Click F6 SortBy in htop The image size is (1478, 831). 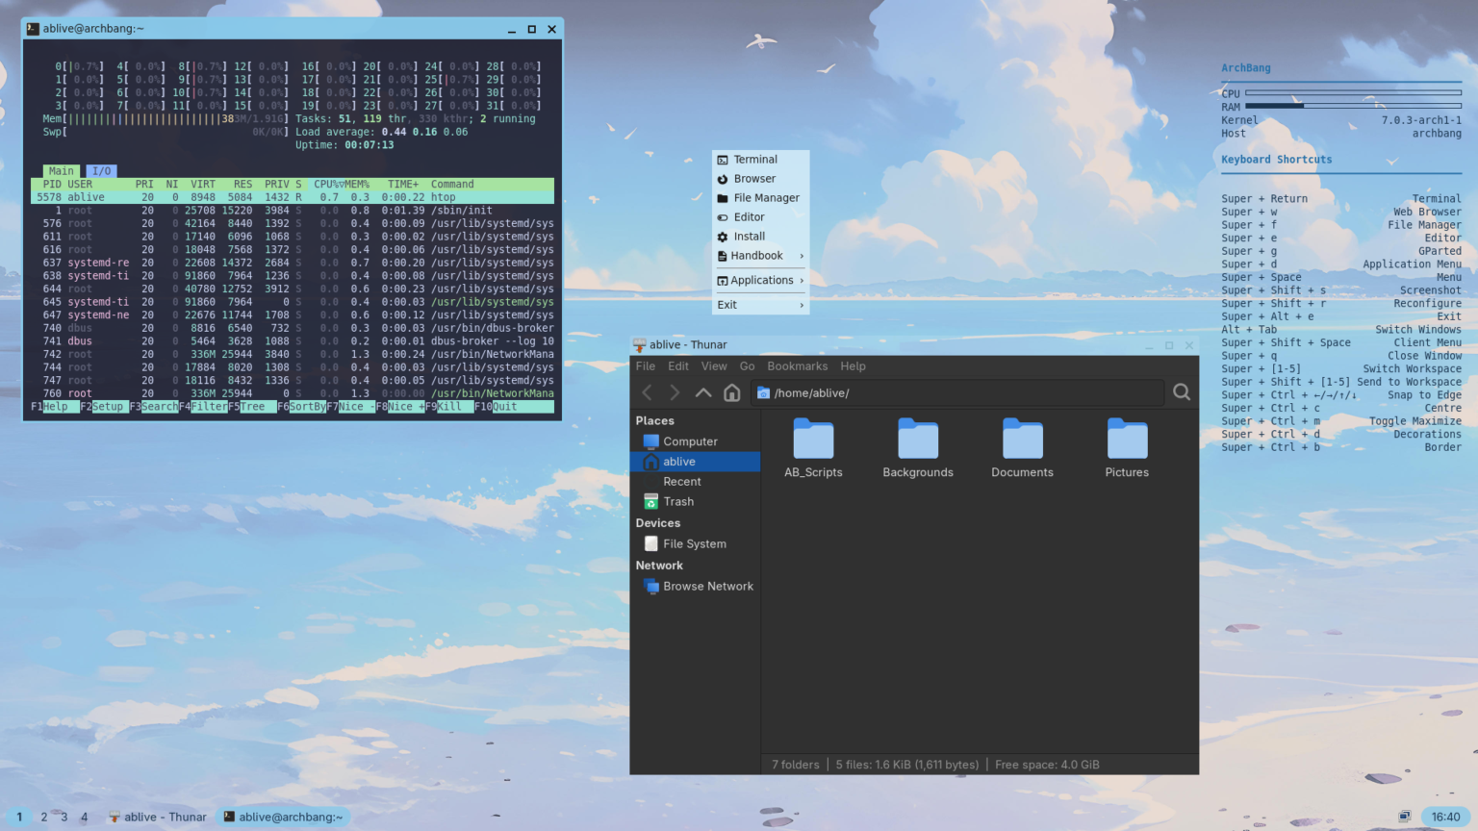click(302, 407)
